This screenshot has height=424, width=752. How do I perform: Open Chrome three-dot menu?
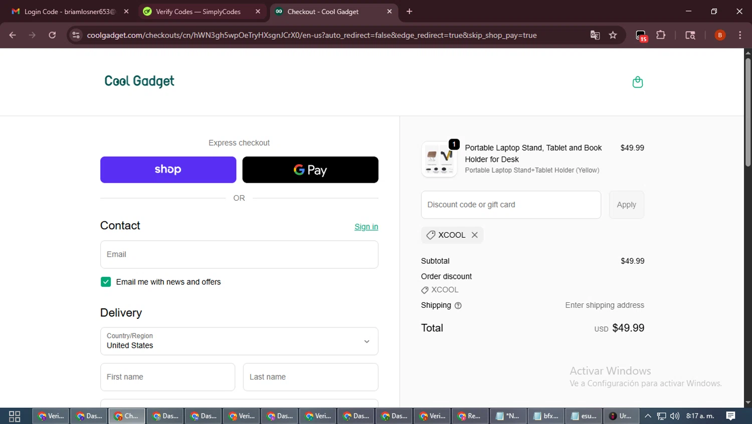tap(740, 35)
